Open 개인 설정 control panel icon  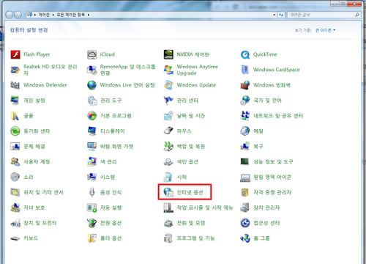pos(15,100)
